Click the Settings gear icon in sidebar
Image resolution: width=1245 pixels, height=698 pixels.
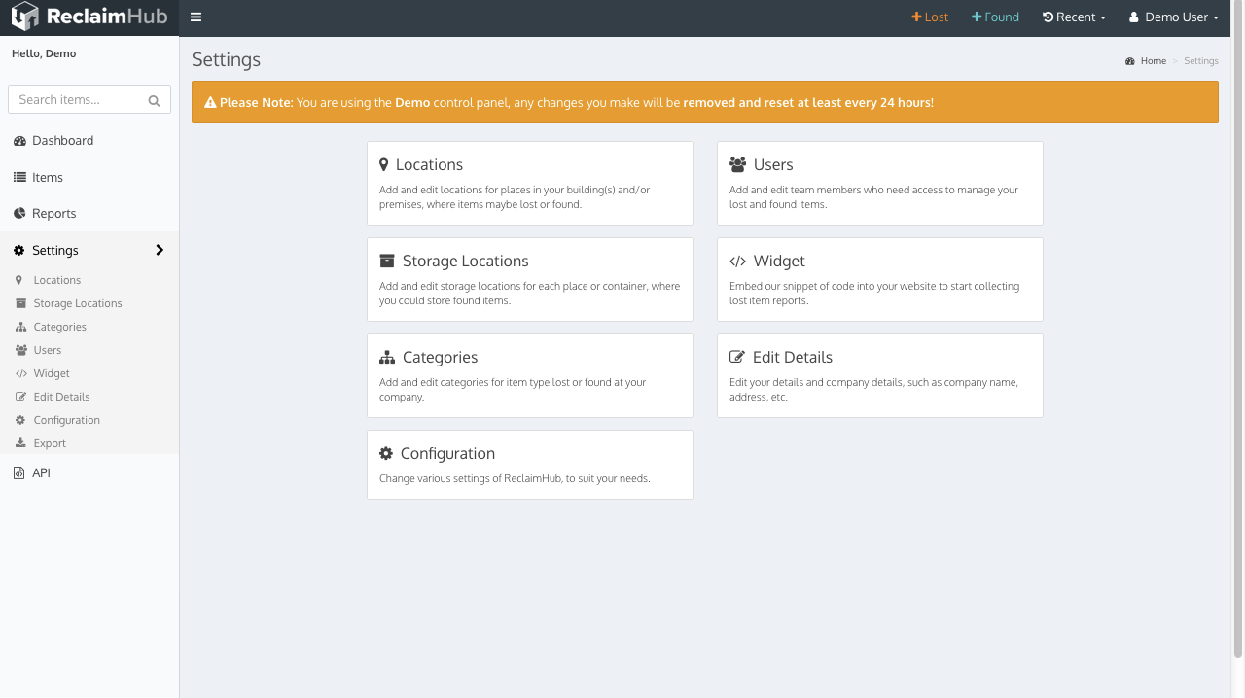pos(19,250)
